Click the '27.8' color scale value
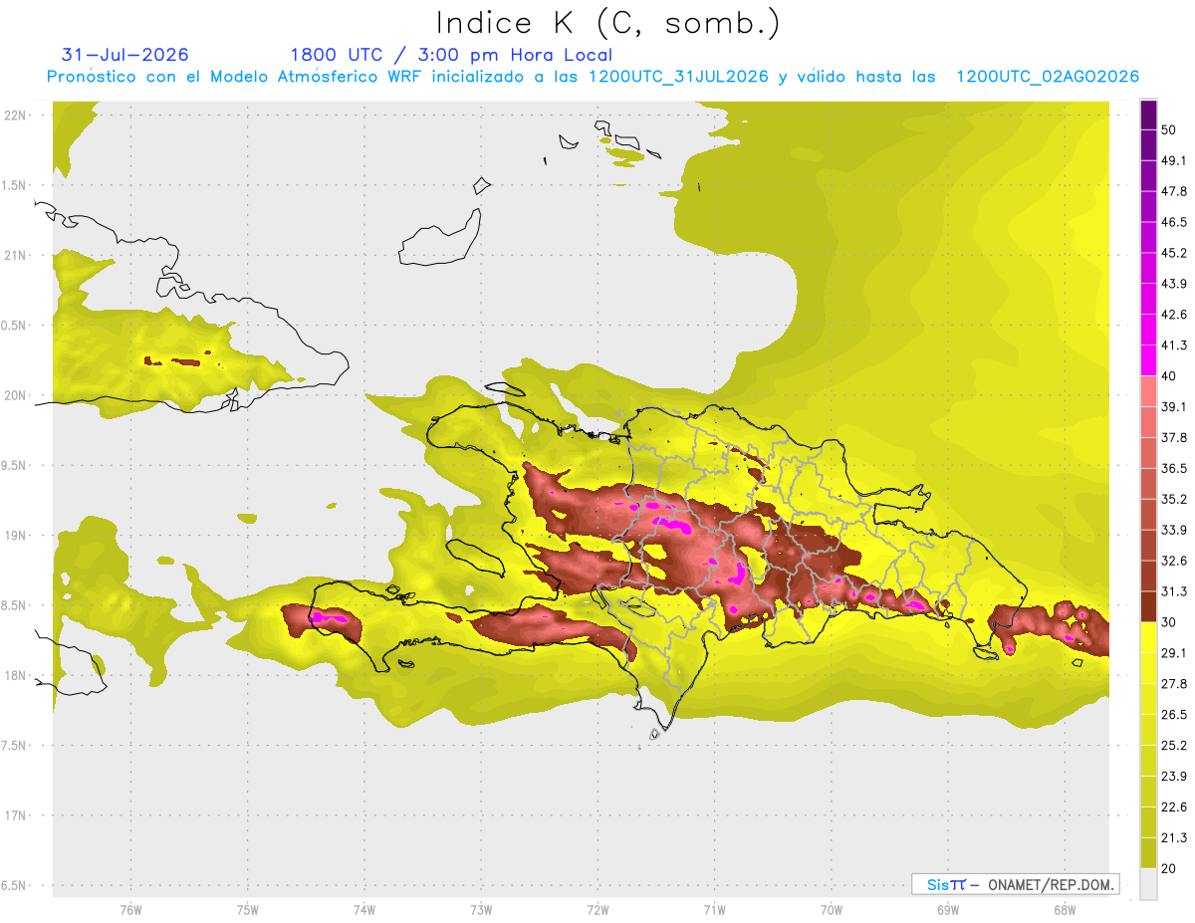 tap(1174, 684)
